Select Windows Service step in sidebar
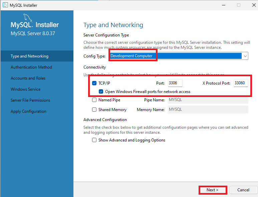 tap(25, 89)
